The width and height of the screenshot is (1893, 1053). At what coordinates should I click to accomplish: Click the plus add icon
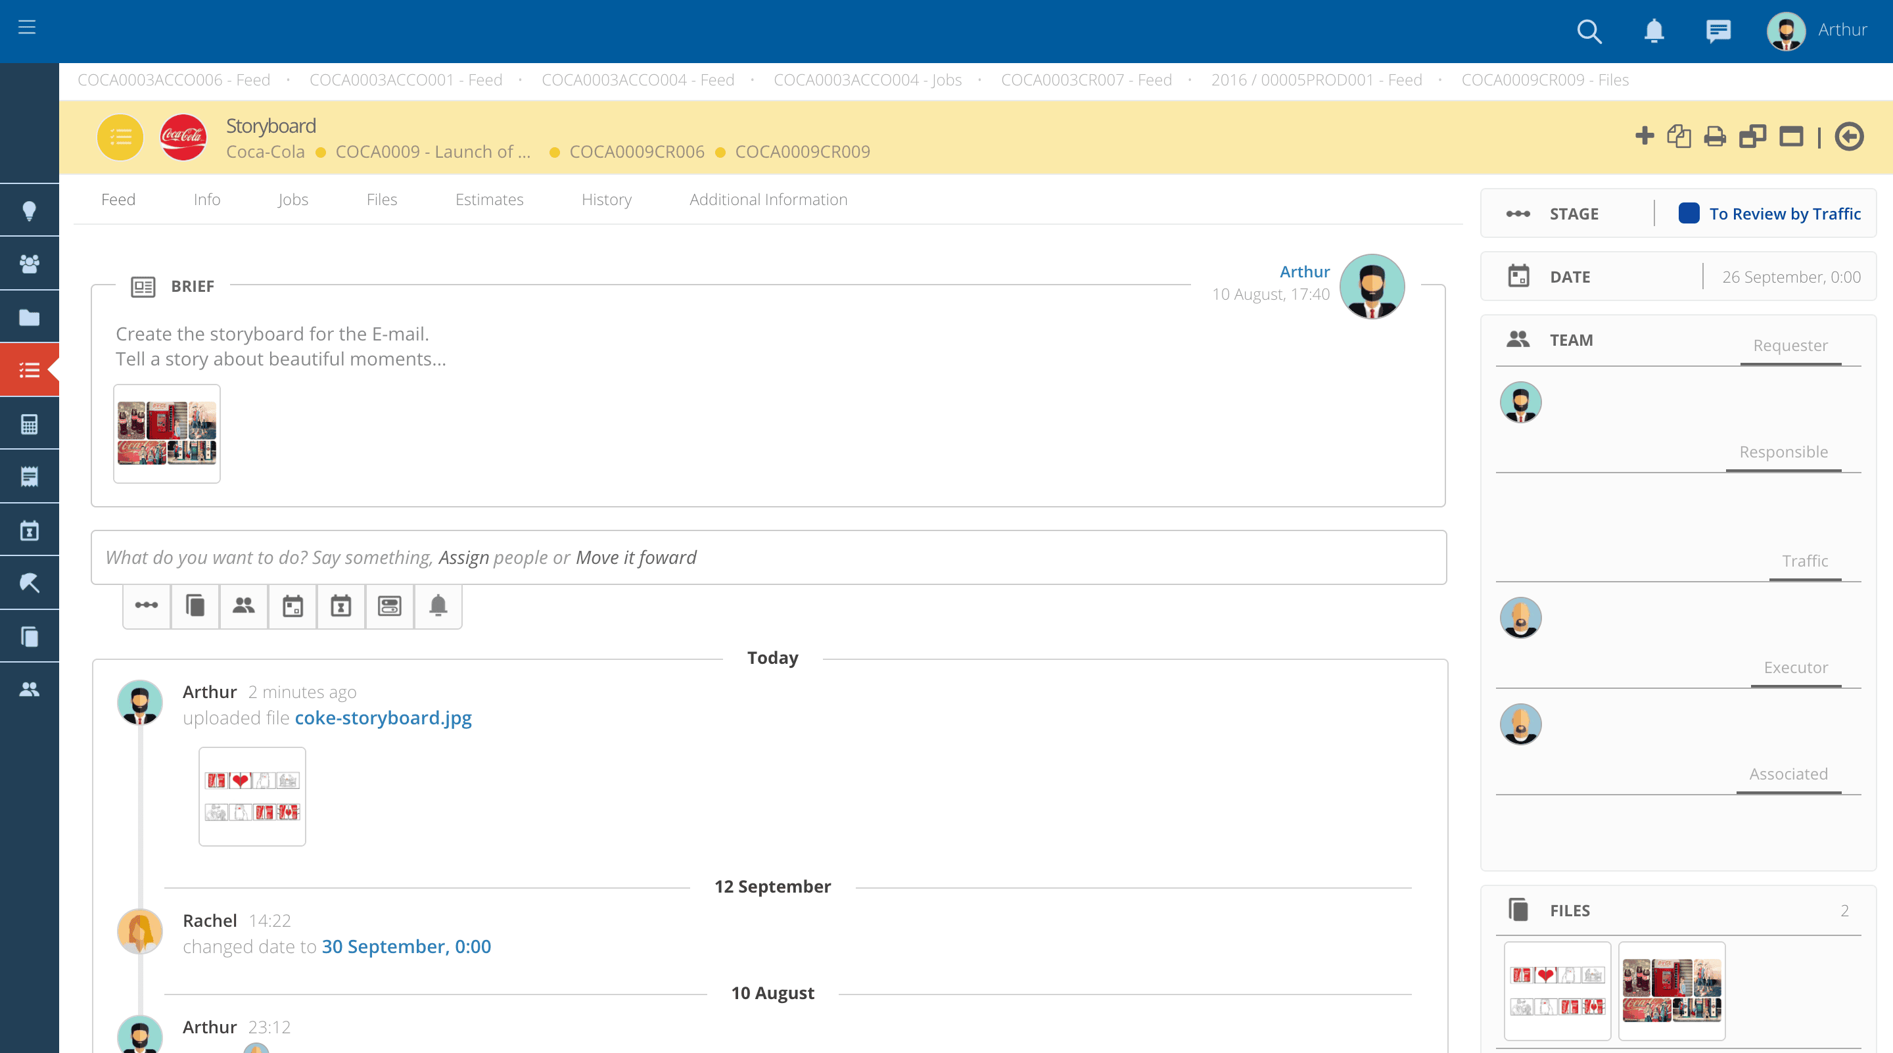pyautogui.click(x=1644, y=136)
